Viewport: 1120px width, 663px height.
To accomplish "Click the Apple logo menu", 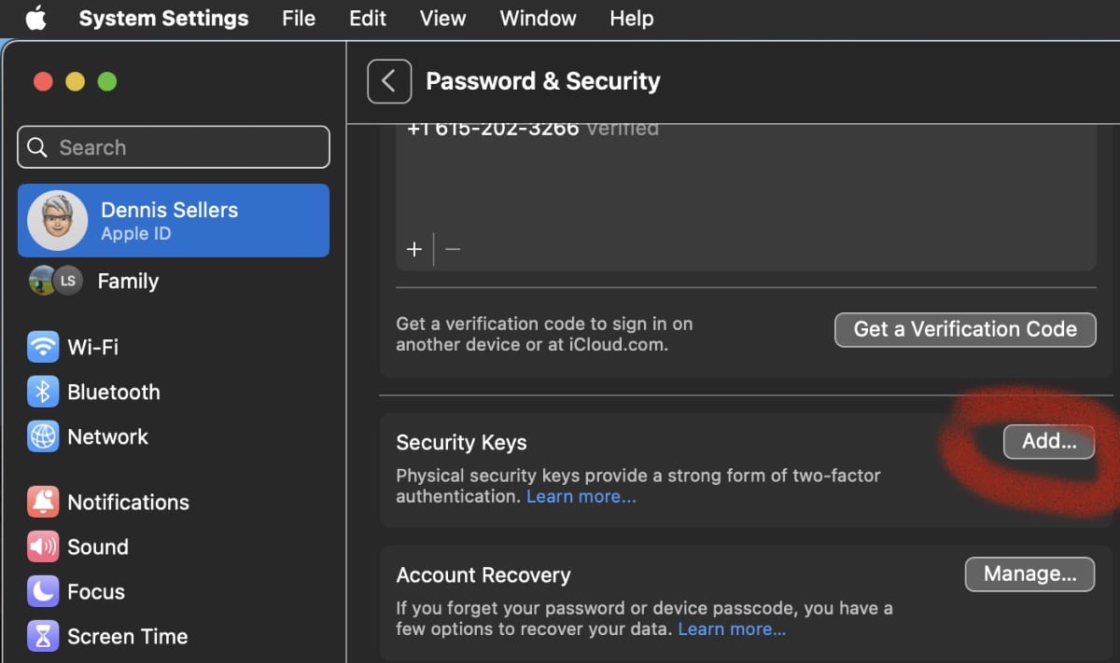I will point(35,19).
